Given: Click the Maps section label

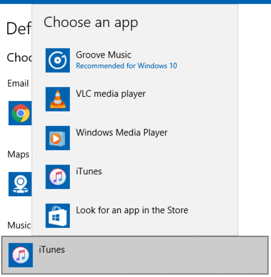Looking at the screenshot, I should [x=18, y=154].
